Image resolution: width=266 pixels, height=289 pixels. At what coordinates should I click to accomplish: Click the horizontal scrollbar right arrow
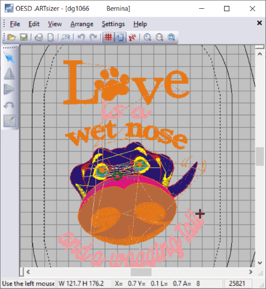(251, 272)
